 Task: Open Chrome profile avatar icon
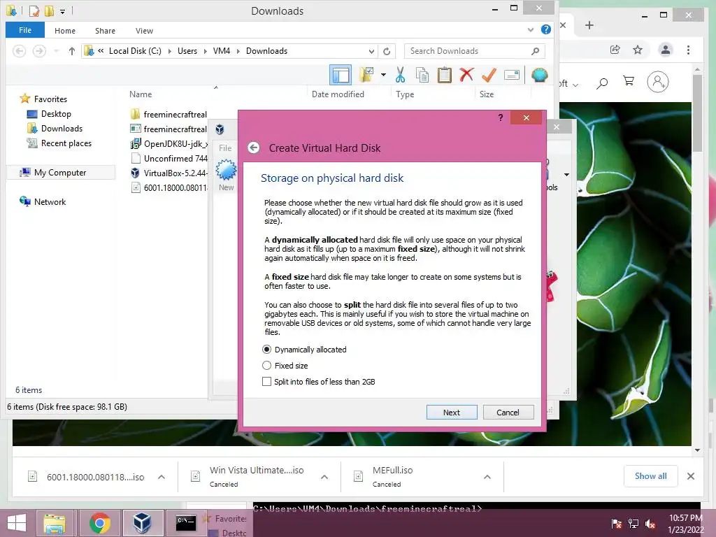click(x=666, y=50)
